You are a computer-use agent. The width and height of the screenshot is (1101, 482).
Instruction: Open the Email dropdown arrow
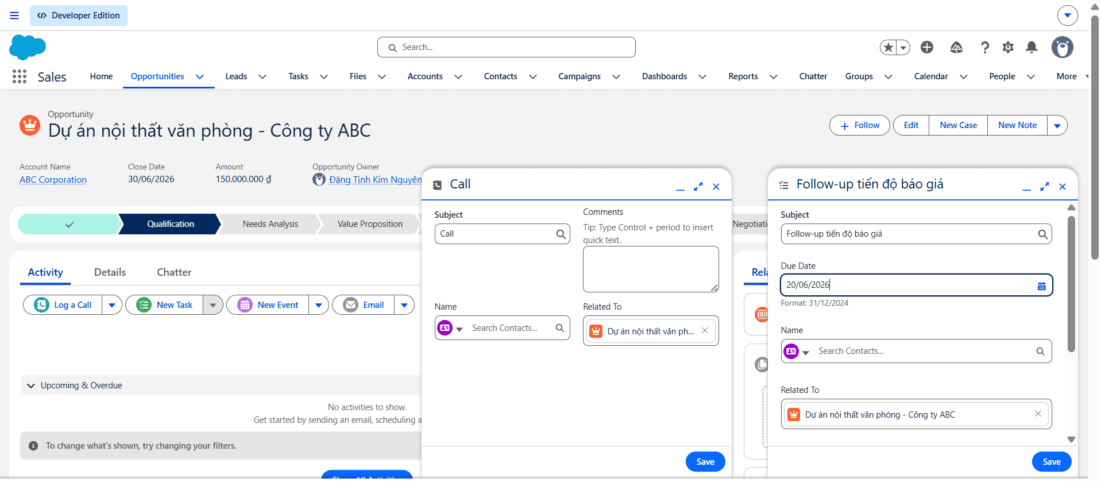click(x=404, y=305)
